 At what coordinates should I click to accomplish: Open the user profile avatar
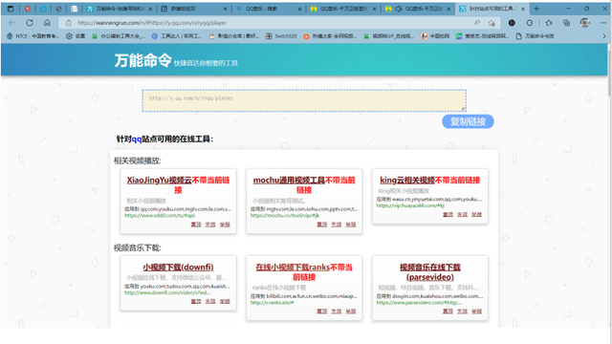pyautogui.click(x=584, y=23)
